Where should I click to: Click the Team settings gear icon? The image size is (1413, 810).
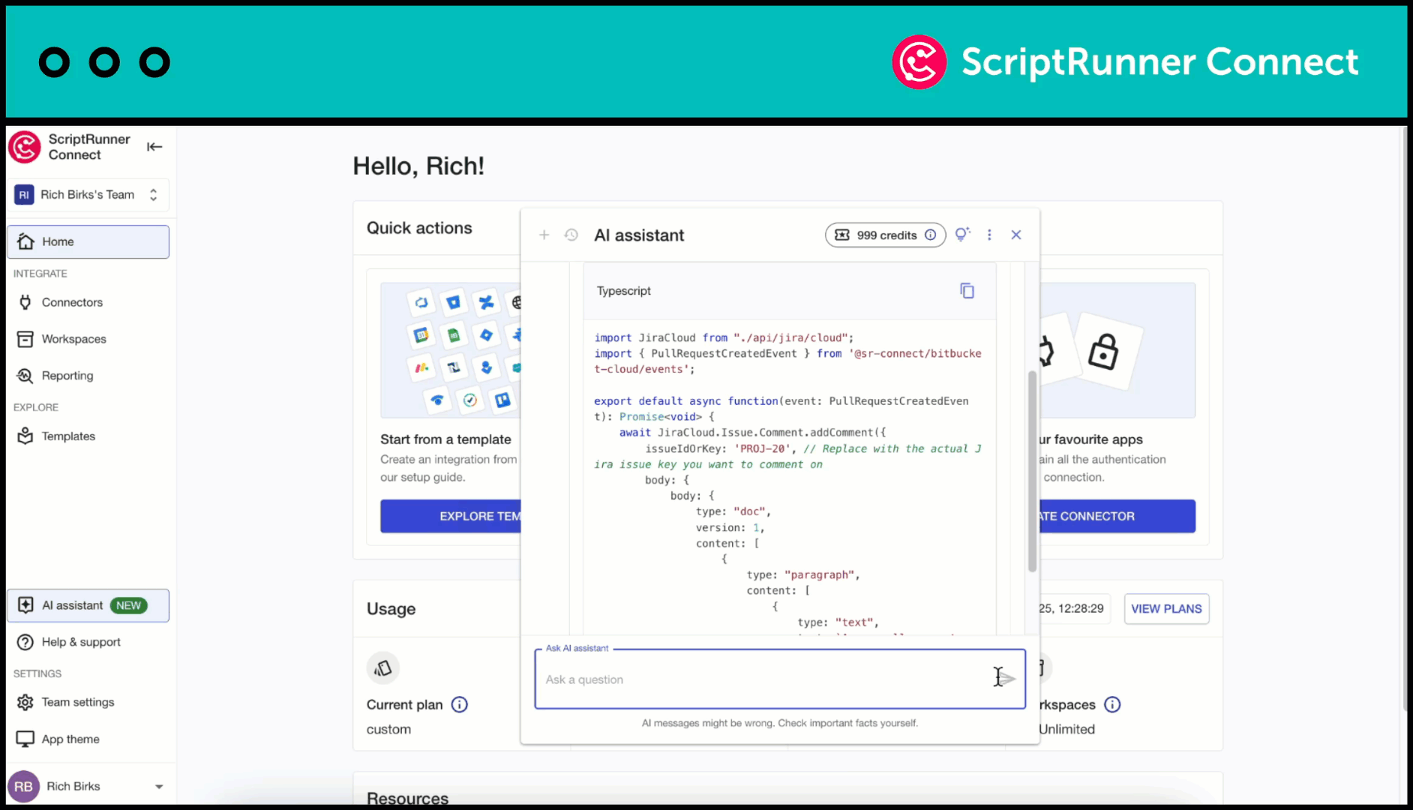[x=25, y=702]
